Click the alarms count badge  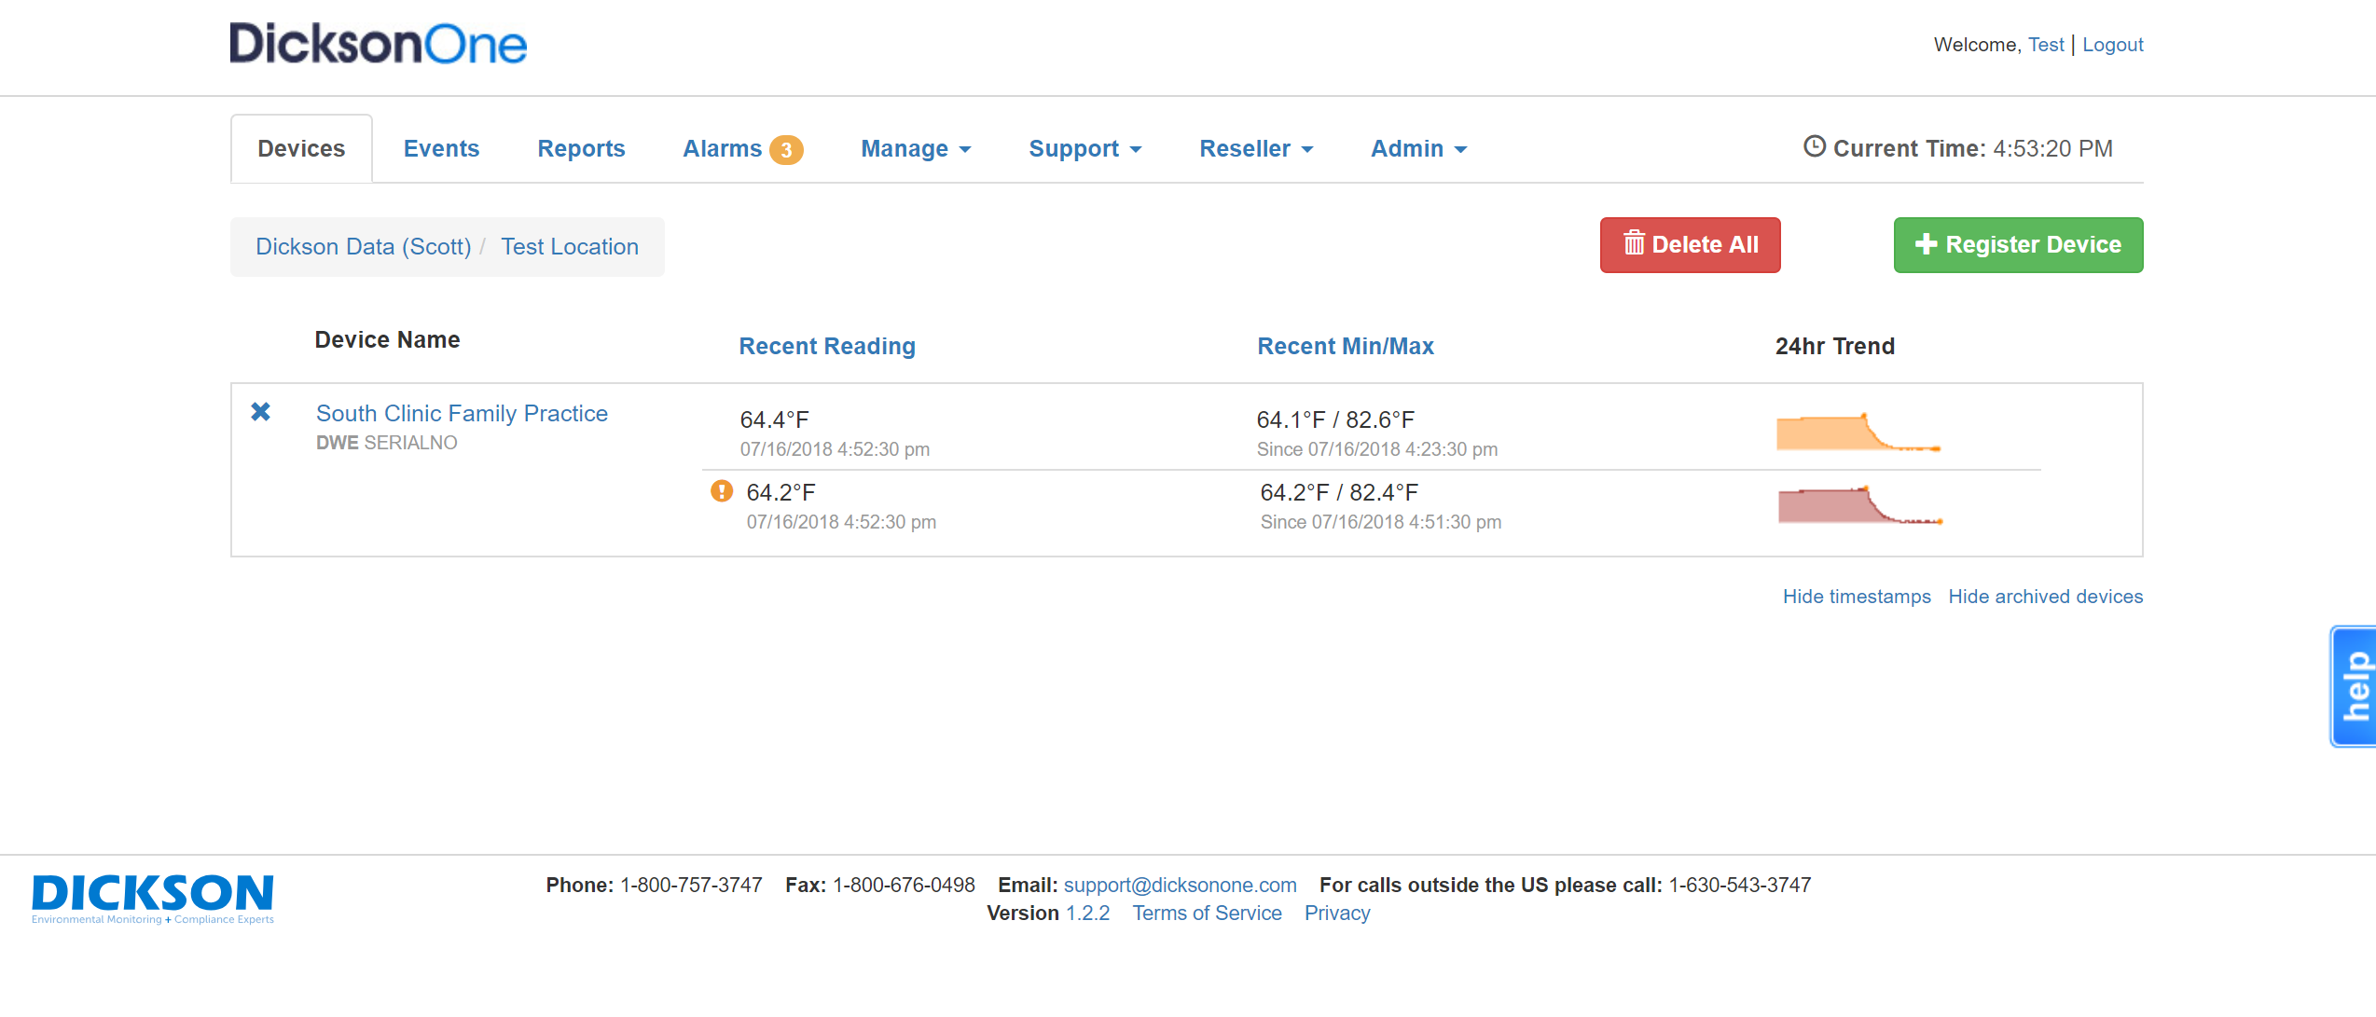click(x=786, y=150)
